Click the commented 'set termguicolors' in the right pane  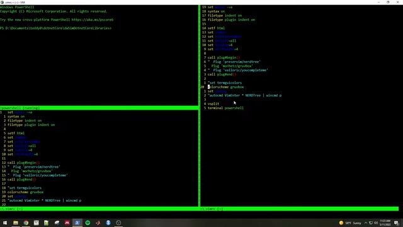point(225,83)
